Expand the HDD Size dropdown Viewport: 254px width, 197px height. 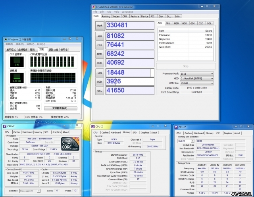pos(212,83)
